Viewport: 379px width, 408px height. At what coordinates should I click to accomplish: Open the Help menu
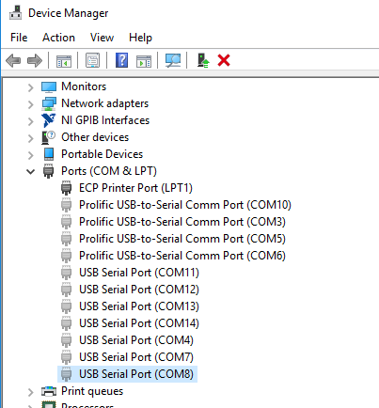[x=140, y=38]
